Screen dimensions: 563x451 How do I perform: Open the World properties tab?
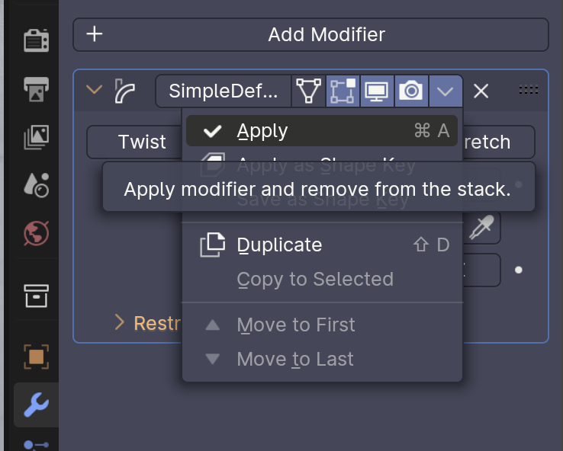tap(36, 233)
